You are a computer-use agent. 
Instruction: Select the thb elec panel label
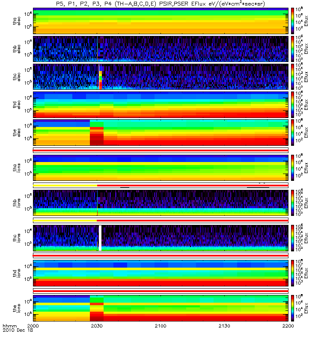pos(16,49)
